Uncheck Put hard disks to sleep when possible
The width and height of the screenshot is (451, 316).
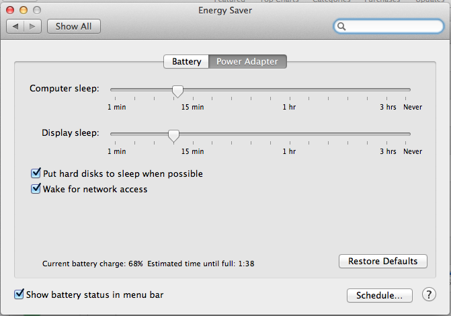(x=36, y=173)
